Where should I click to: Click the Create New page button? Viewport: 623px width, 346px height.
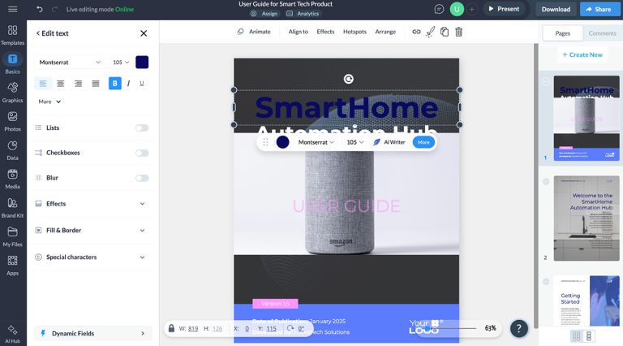[x=581, y=54]
